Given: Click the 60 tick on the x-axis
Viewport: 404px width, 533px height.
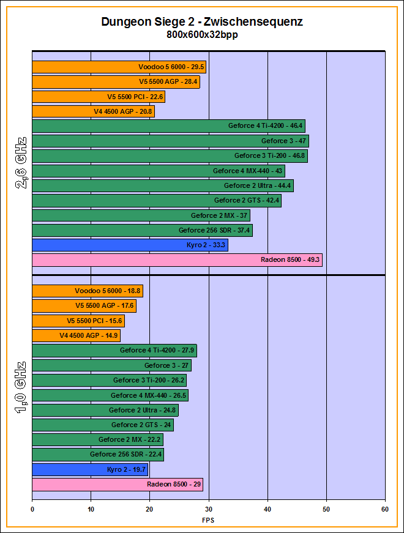Looking at the screenshot, I should coord(384,508).
